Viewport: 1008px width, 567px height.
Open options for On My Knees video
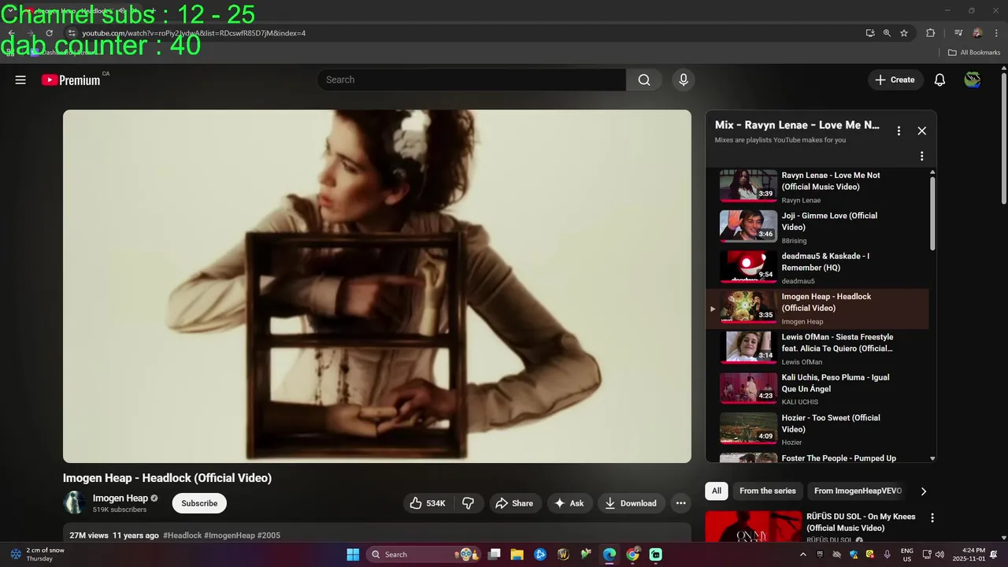(x=932, y=518)
